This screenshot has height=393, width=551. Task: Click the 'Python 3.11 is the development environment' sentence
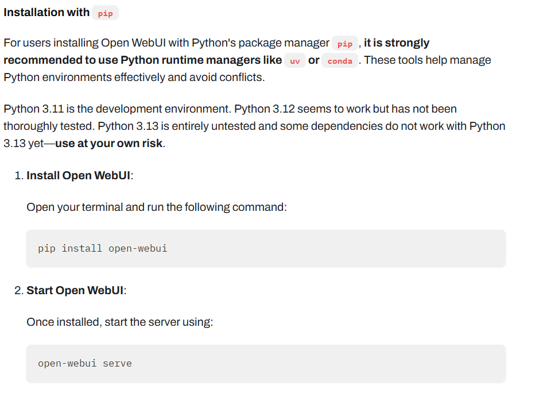[x=117, y=109]
